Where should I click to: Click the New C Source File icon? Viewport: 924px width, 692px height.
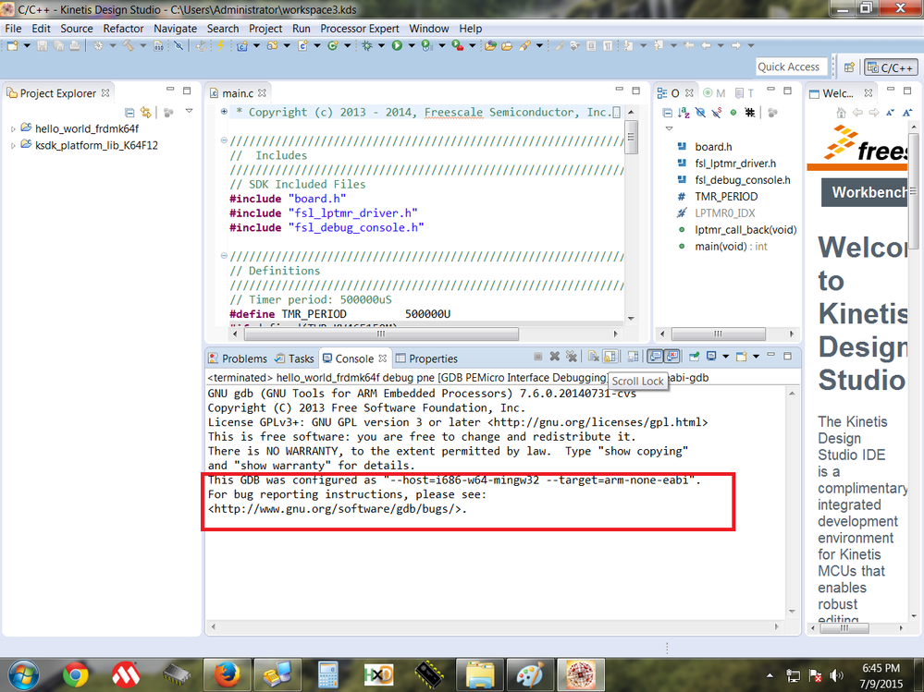(302, 45)
